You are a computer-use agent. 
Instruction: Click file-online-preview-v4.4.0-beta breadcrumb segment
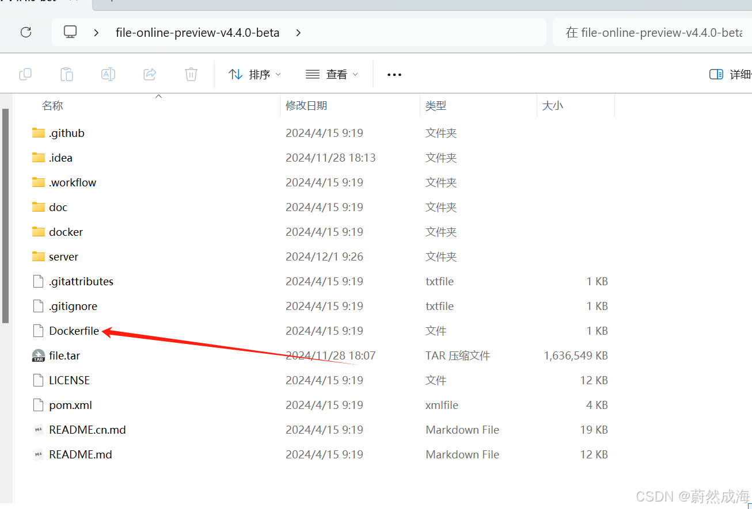pos(198,33)
